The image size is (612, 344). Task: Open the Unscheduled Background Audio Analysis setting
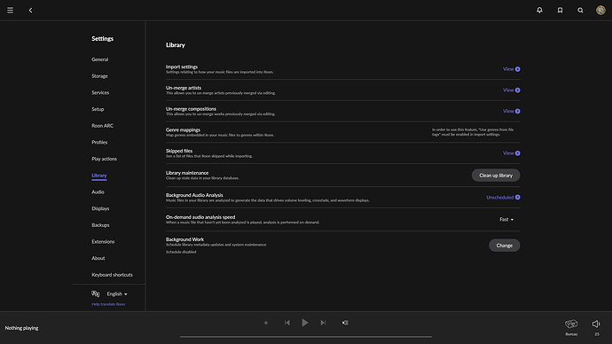tap(503, 198)
